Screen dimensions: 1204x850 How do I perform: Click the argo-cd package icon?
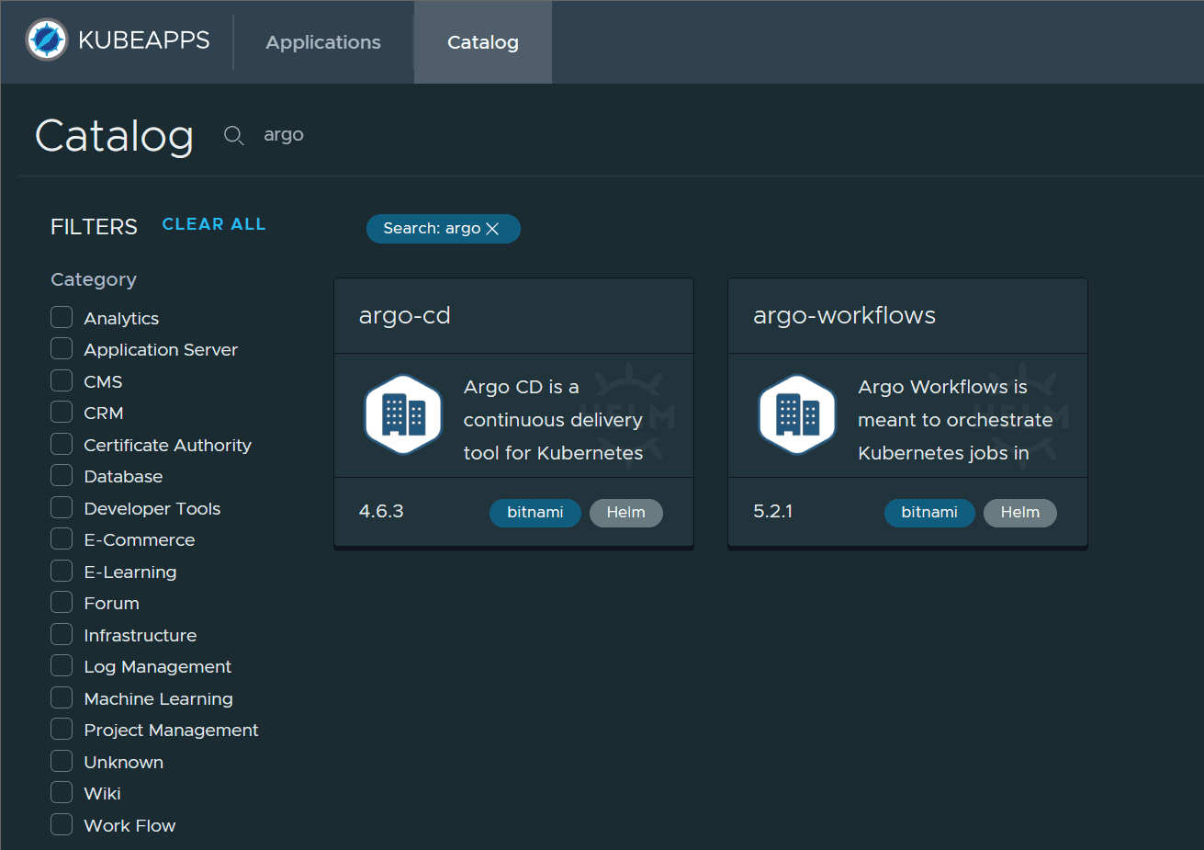coord(403,414)
